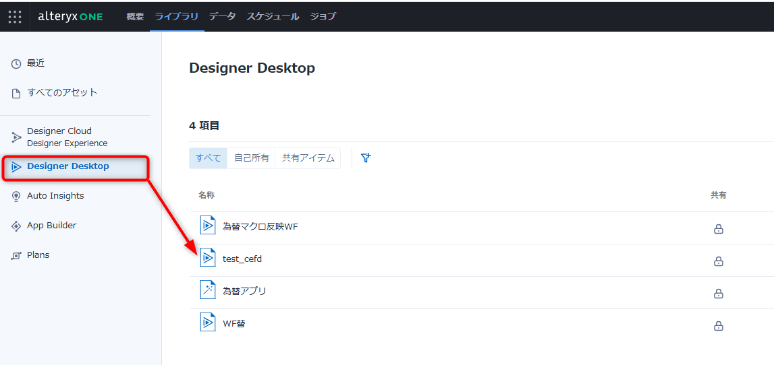This screenshot has height=365, width=774.
Task: Sort by the 名称 column header
Action: click(206, 195)
